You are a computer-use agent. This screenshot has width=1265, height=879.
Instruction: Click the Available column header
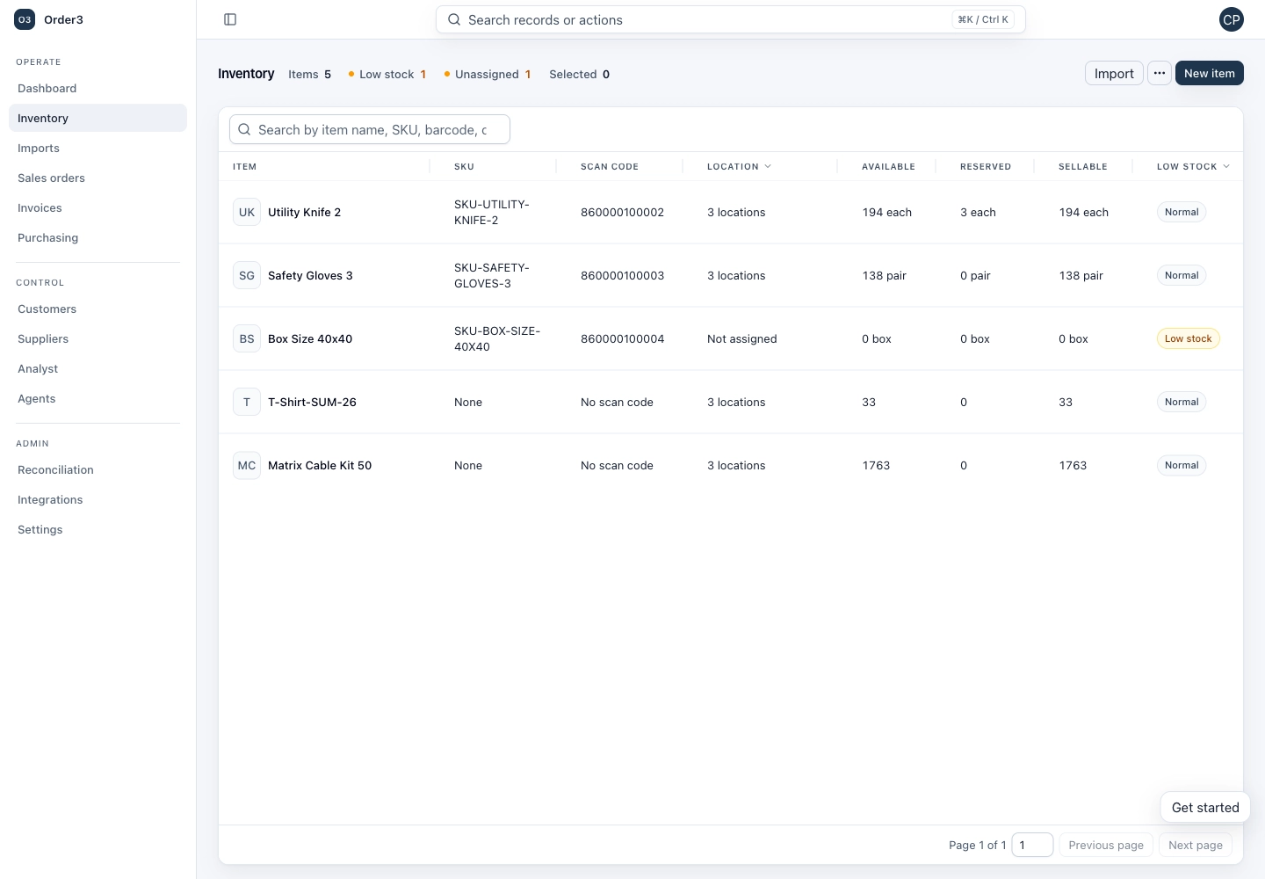888,166
